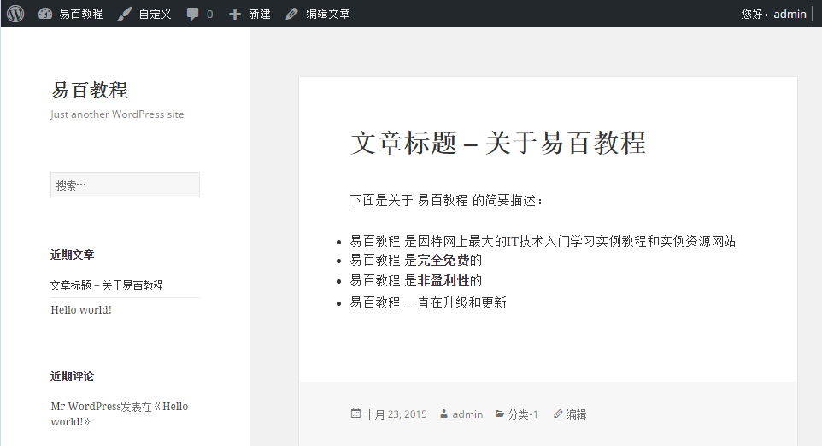Click the tagline Just another WordPress site

coord(117,114)
